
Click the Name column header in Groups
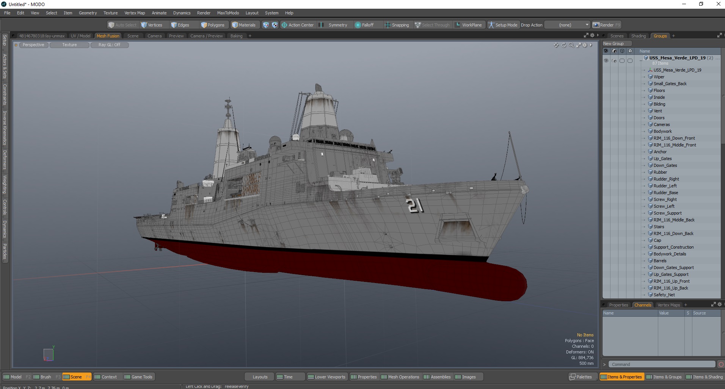(645, 51)
